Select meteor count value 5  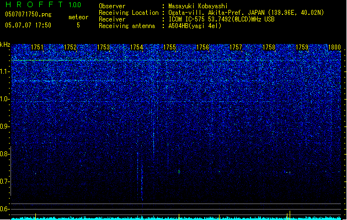tap(78, 25)
